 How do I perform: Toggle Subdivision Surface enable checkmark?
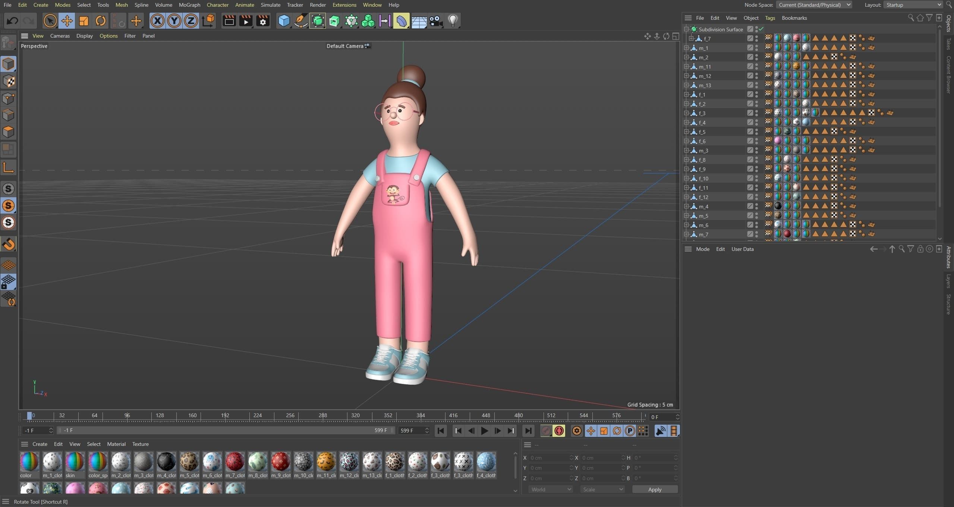point(761,29)
